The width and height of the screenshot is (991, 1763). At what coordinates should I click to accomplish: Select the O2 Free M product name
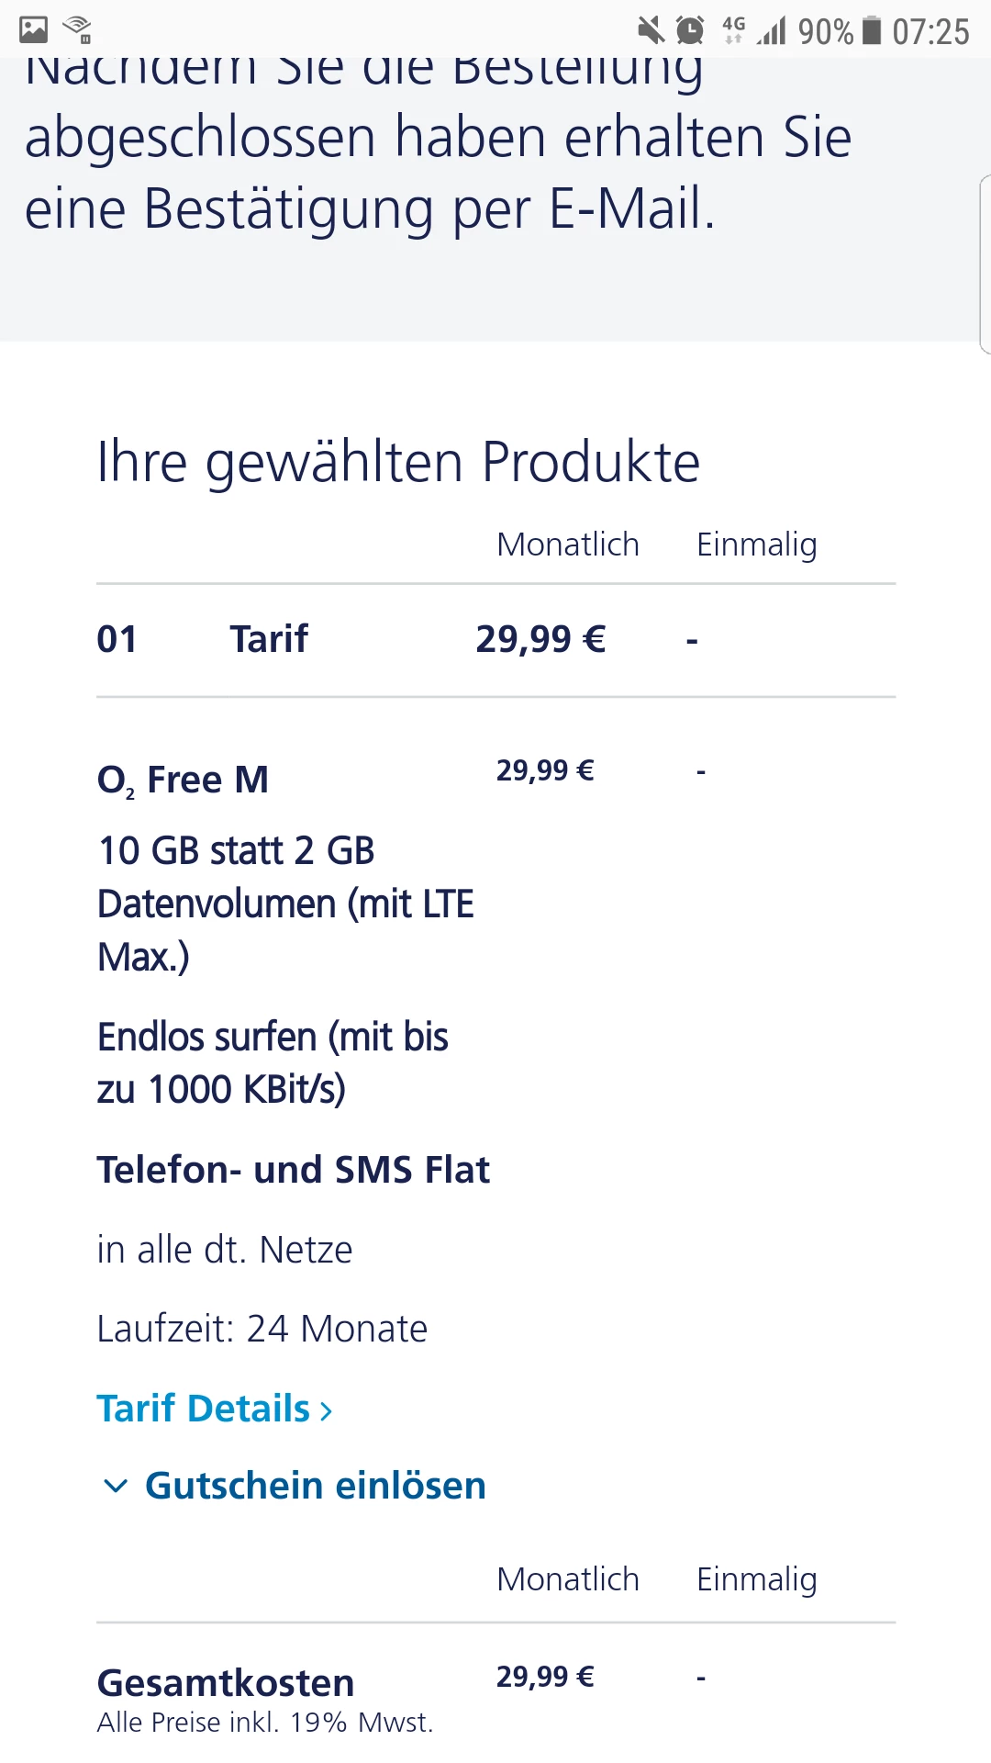click(x=184, y=780)
